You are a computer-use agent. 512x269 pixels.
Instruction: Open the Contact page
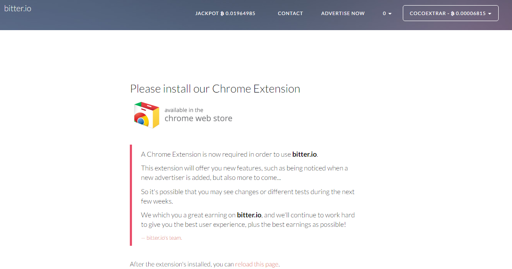(290, 13)
